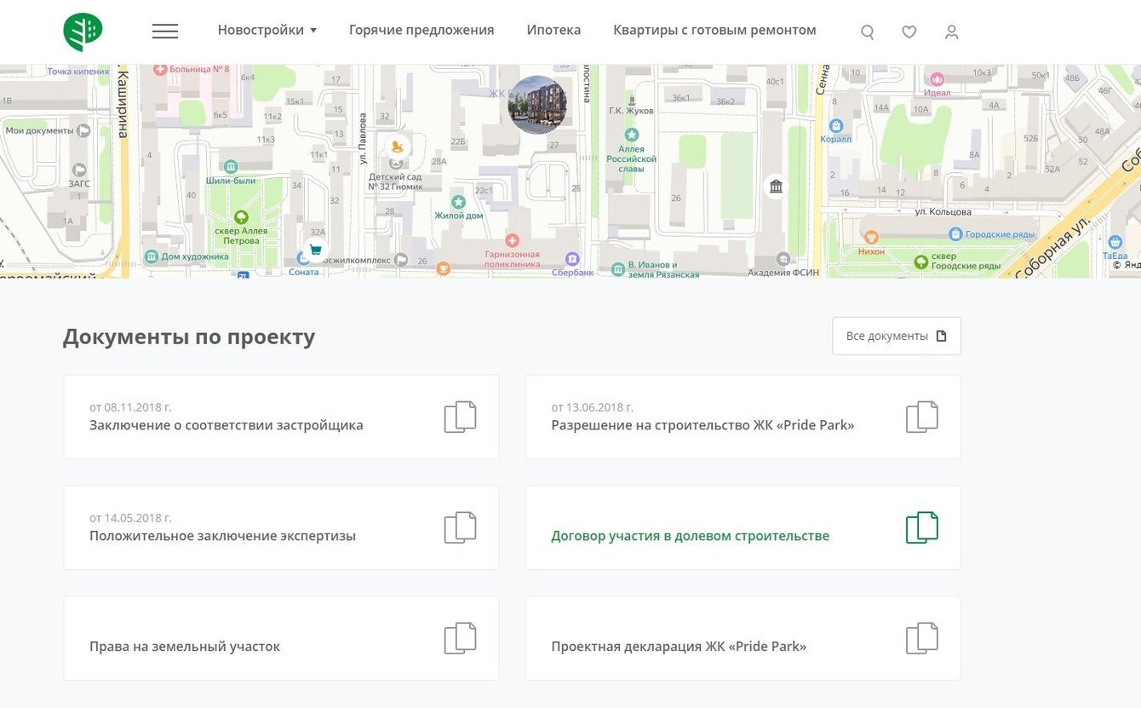Click the Никон map marker
This screenshot has width=1141, height=708.
click(871, 238)
